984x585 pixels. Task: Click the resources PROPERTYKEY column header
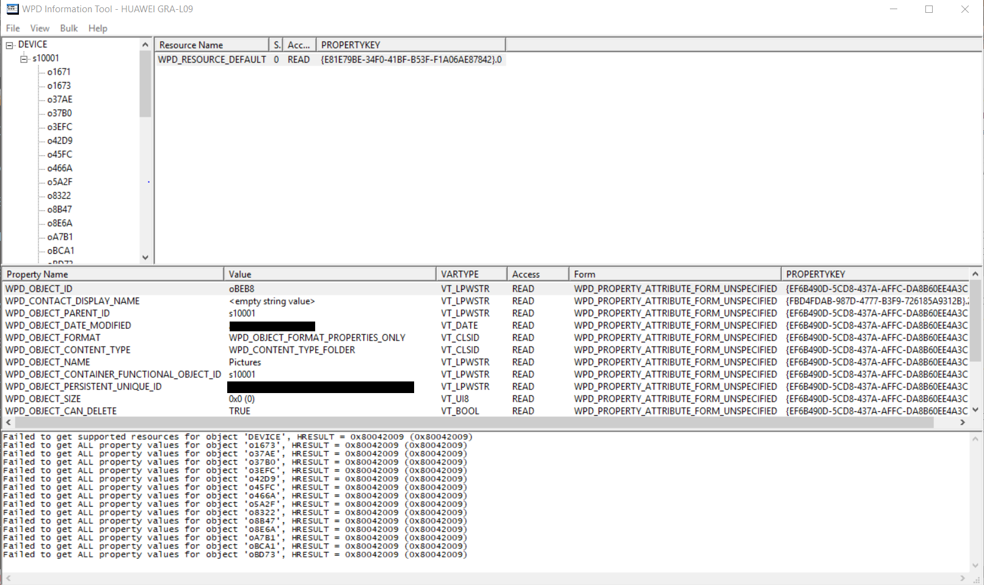410,45
